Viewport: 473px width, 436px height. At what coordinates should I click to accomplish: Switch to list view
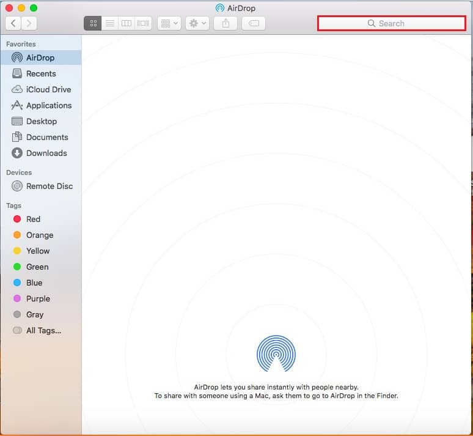point(110,23)
